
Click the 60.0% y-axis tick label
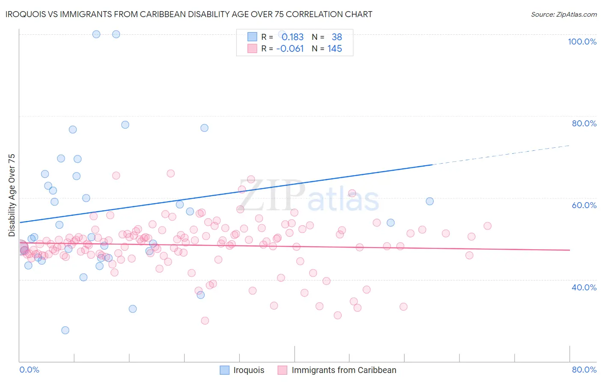[x=584, y=205]
